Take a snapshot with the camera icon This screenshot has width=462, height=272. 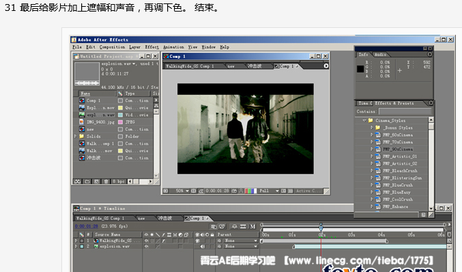pos(234,191)
